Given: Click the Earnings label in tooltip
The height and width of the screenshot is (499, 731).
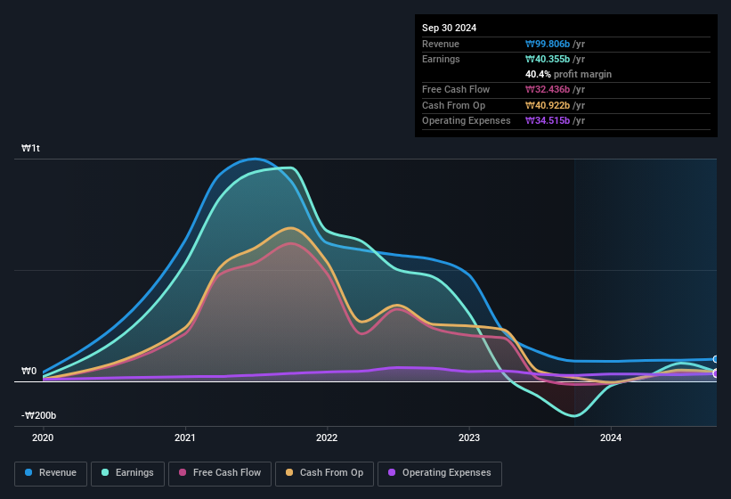Looking at the screenshot, I should 441,59.
